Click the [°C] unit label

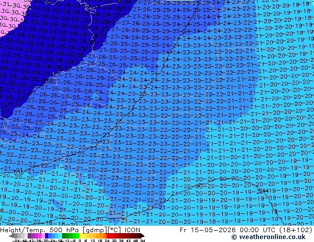click(x=115, y=230)
